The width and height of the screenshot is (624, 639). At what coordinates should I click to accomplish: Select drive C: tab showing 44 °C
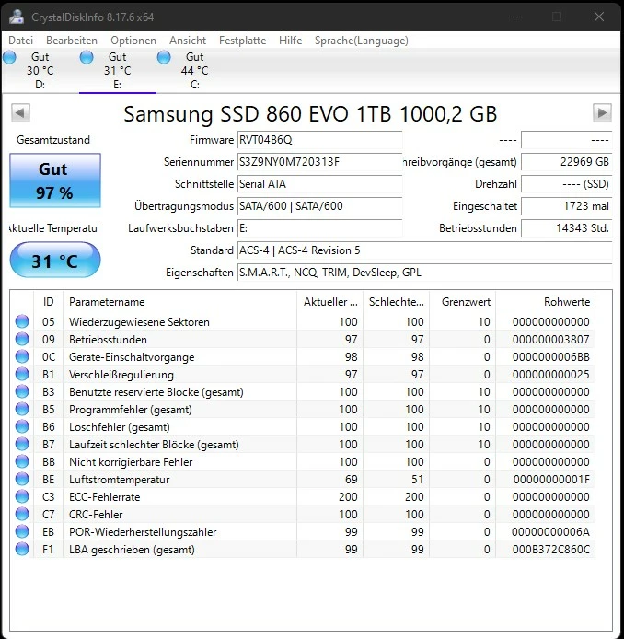195,71
